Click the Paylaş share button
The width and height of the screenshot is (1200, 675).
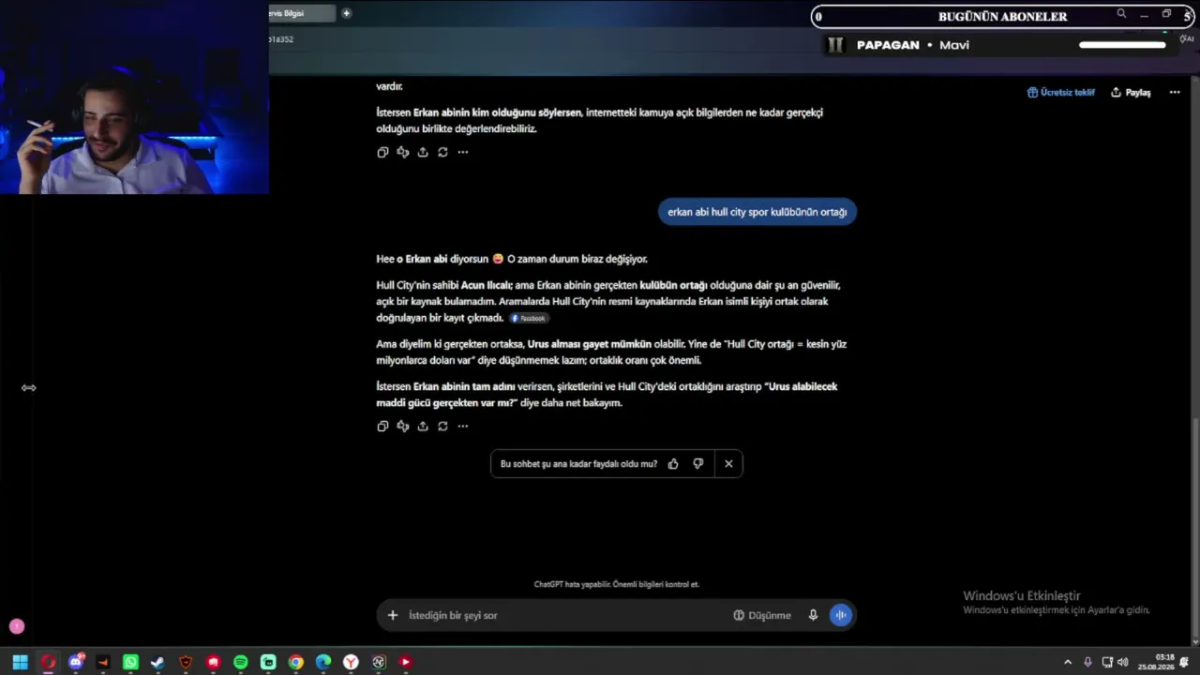tap(1131, 93)
